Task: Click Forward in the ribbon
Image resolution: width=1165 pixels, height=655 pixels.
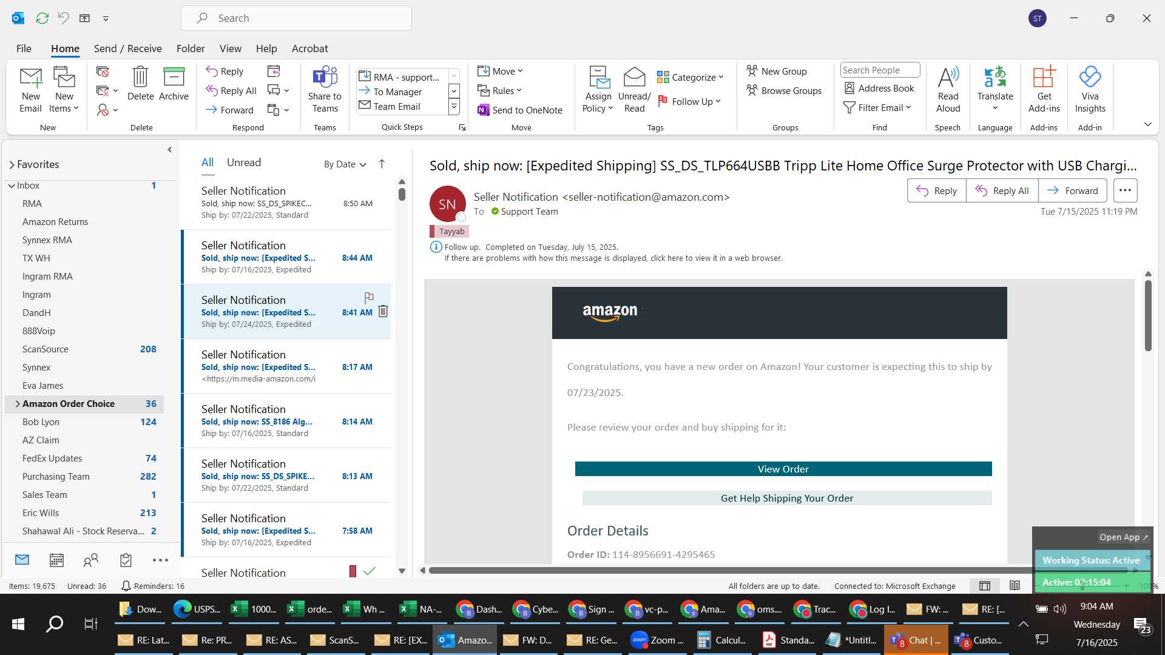Action: coord(229,110)
